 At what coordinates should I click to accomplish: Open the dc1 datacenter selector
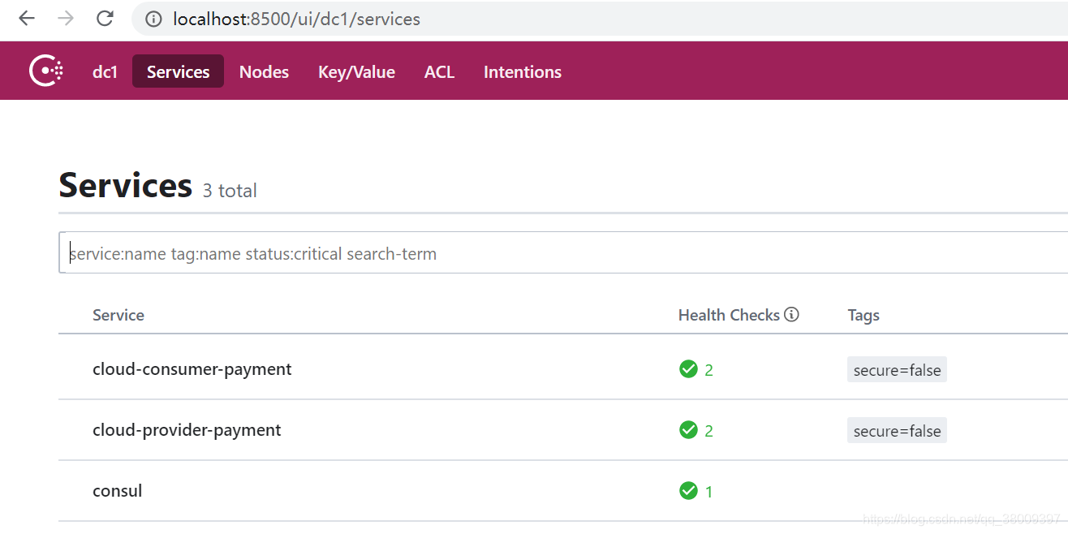[106, 71]
